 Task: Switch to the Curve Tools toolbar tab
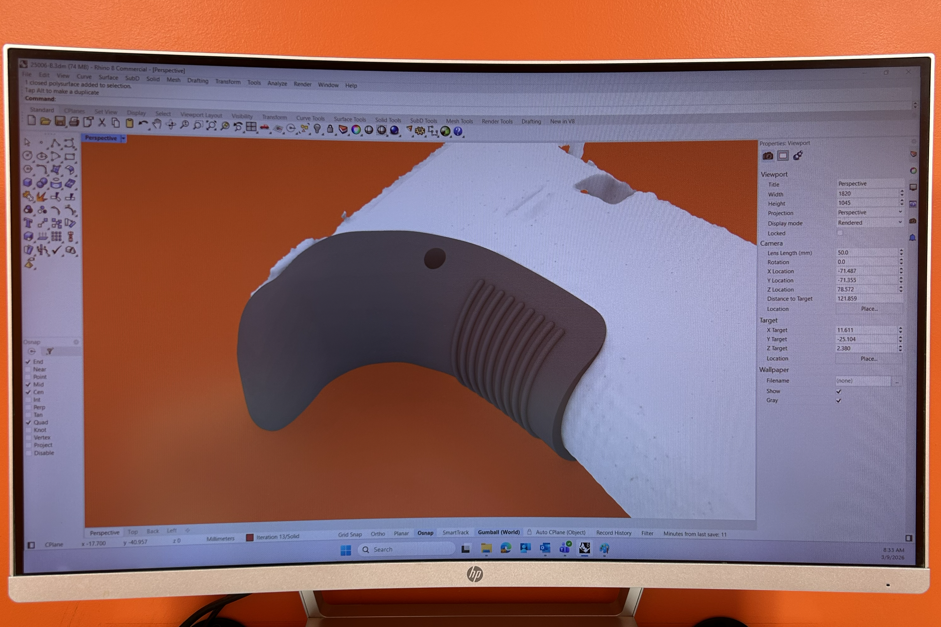pos(311,119)
